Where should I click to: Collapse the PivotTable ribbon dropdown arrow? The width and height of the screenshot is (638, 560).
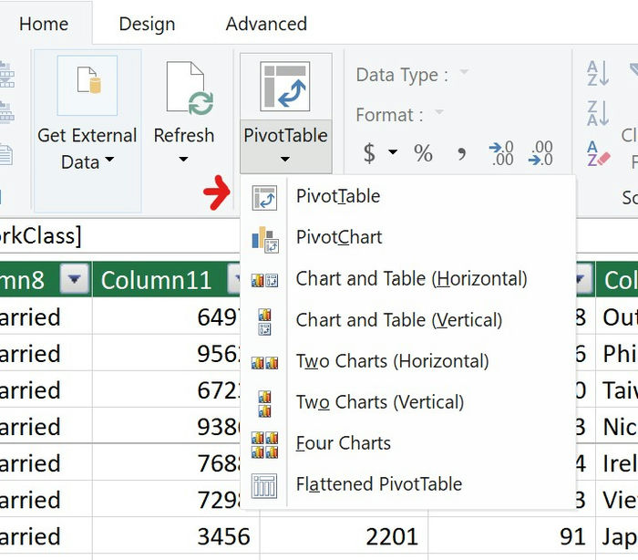pos(285,160)
